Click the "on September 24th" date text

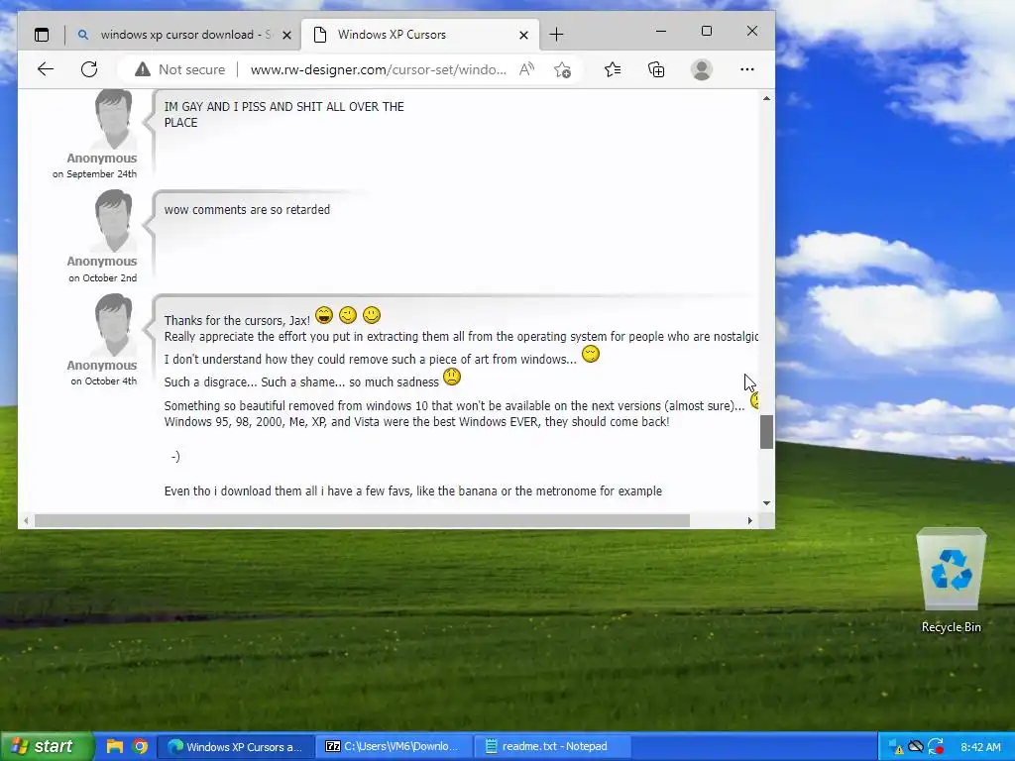[94, 174]
